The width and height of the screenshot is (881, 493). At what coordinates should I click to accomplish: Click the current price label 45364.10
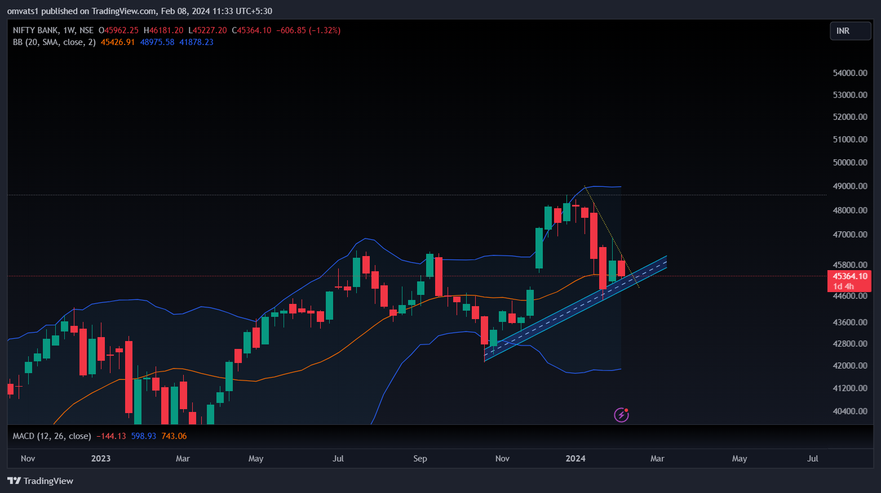pos(850,276)
